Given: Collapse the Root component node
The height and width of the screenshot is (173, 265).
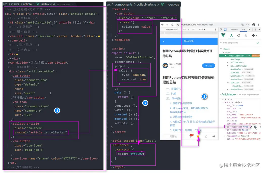Looking at the screenshot, I should 221,49.
